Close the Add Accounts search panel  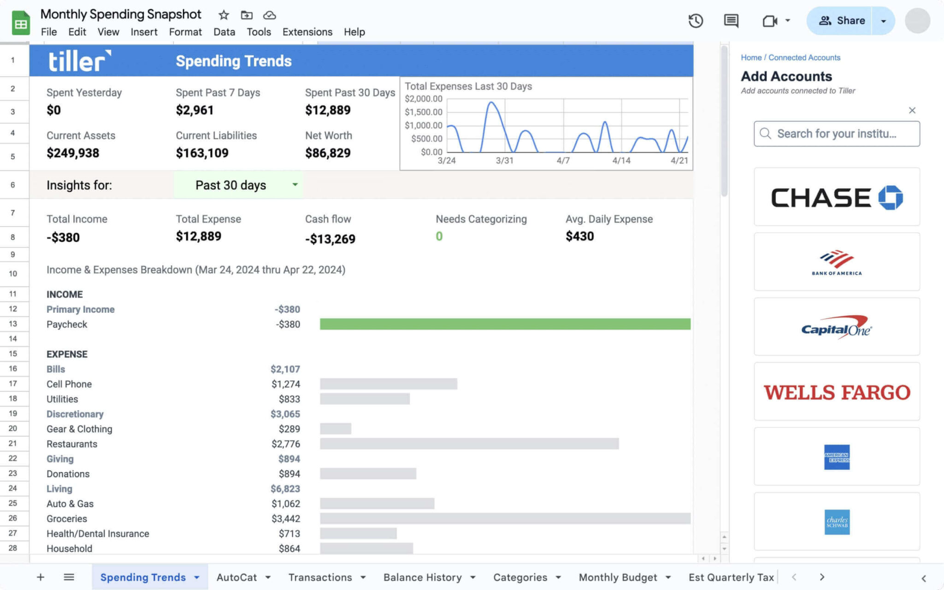point(912,110)
